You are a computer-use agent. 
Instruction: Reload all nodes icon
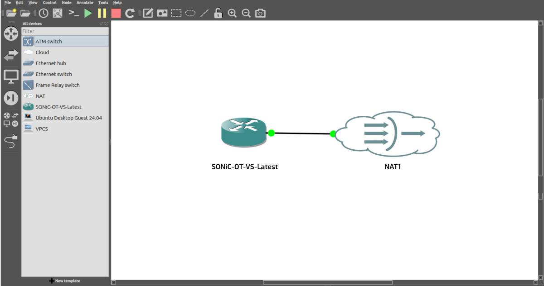[x=130, y=13]
